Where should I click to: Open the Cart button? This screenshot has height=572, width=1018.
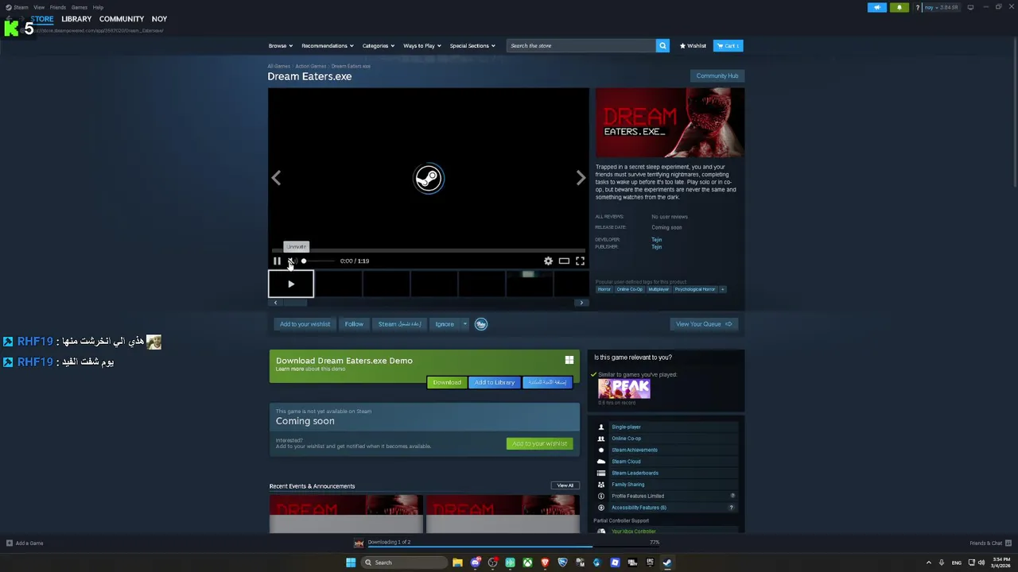(x=728, y=45)
